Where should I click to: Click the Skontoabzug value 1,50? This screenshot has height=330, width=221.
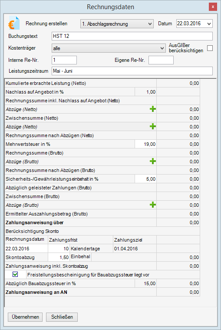[x=59, y=257]
